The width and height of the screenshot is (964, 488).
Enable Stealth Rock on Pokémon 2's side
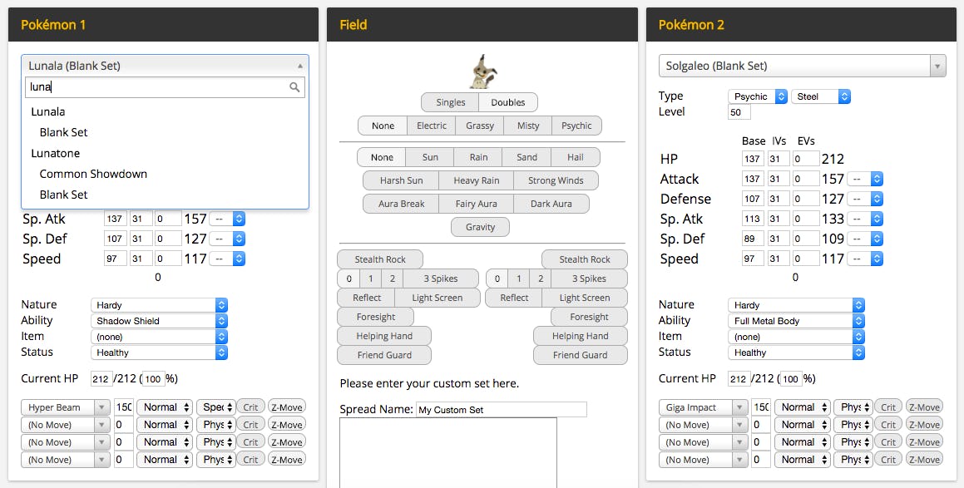pos(585,259)
